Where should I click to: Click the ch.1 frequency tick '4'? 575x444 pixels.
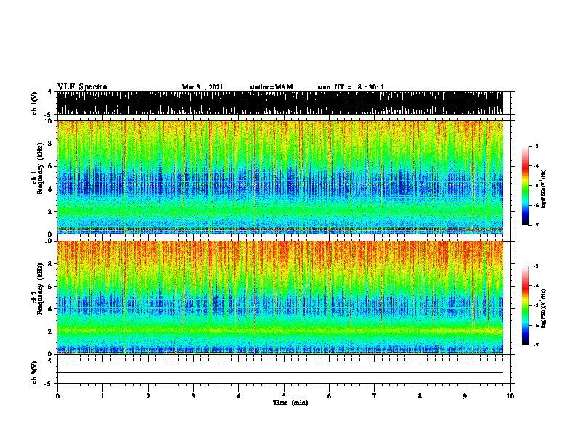pyautogui.click(x=51, y=189)
